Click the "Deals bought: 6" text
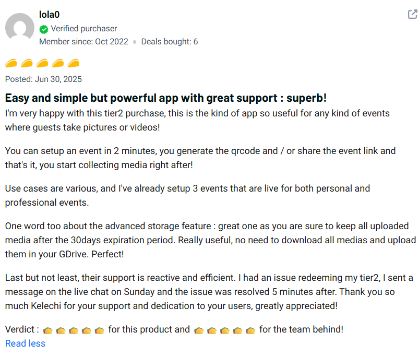The image size is (419, 356). click(170, 42)
